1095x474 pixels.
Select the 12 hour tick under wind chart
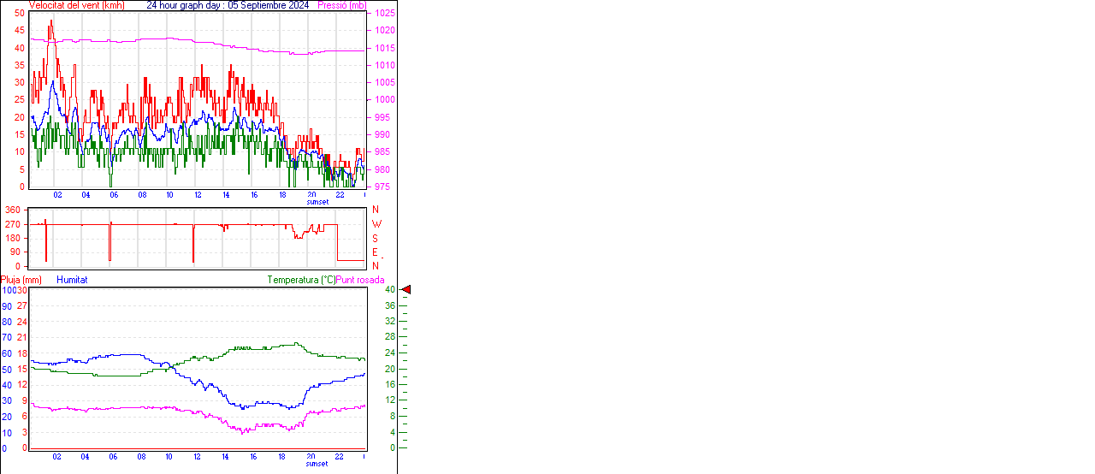198,195
